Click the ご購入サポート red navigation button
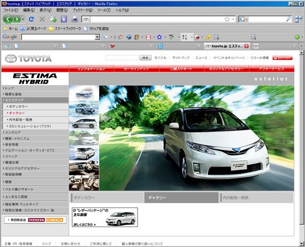The image size is (305, 247). coord(181,69)
